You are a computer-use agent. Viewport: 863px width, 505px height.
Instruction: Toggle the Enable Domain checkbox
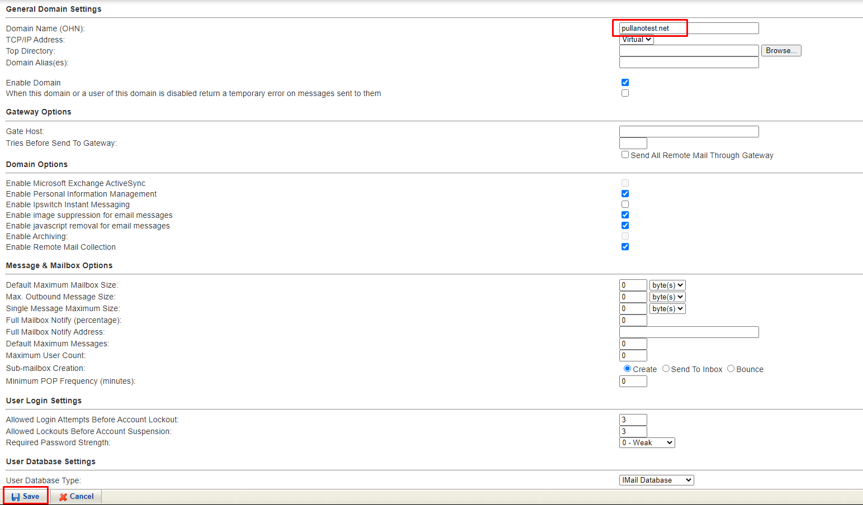coord(625,83)
